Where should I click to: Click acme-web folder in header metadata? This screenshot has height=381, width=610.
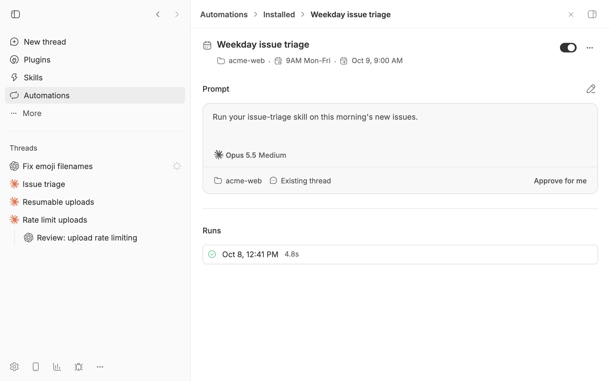coord(241,61)
